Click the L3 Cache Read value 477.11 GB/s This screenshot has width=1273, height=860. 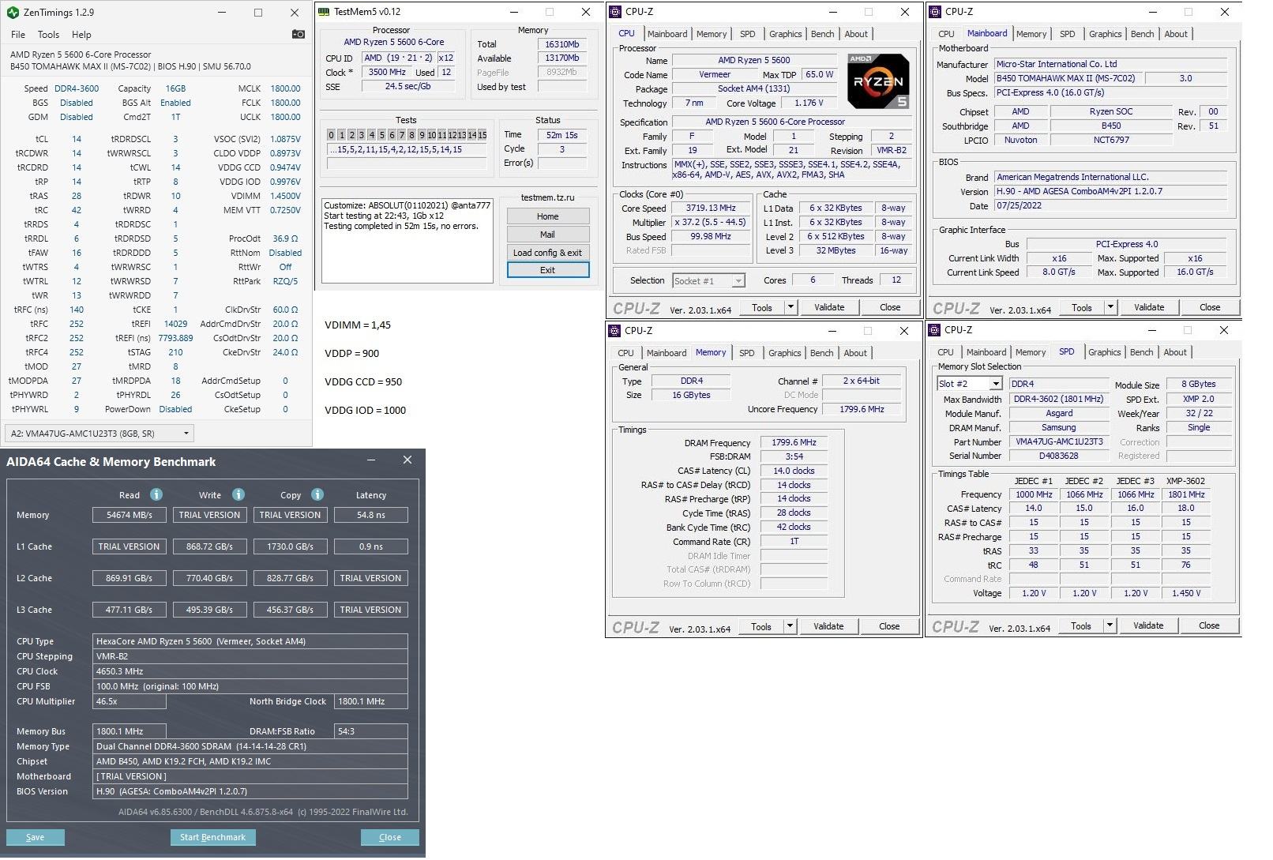[129, 610]
